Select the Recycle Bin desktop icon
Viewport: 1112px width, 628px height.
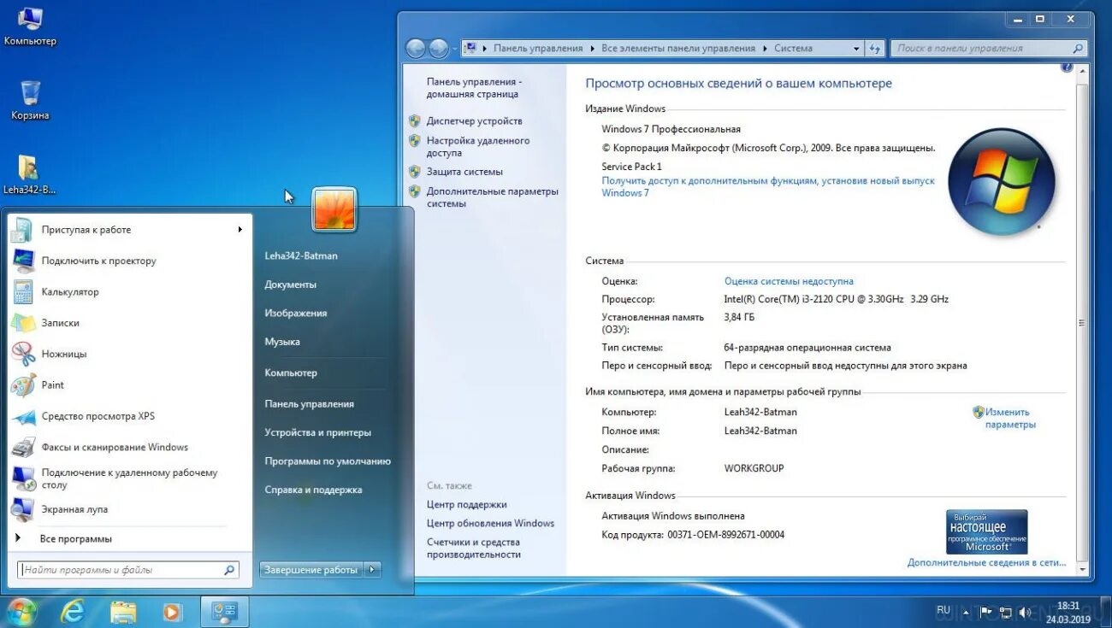pyautogui.click(x=30, y=100)
